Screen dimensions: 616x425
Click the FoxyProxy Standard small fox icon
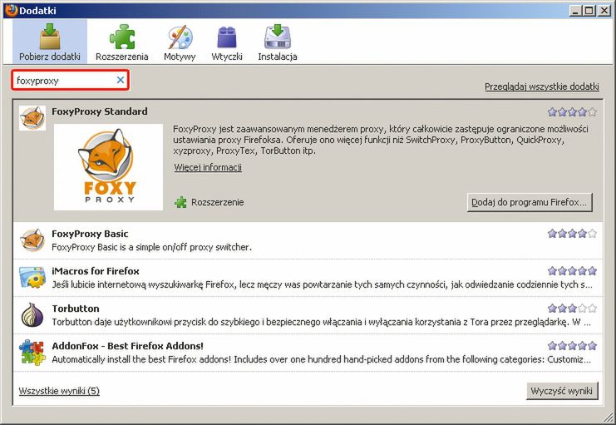[x=32, y=117]
